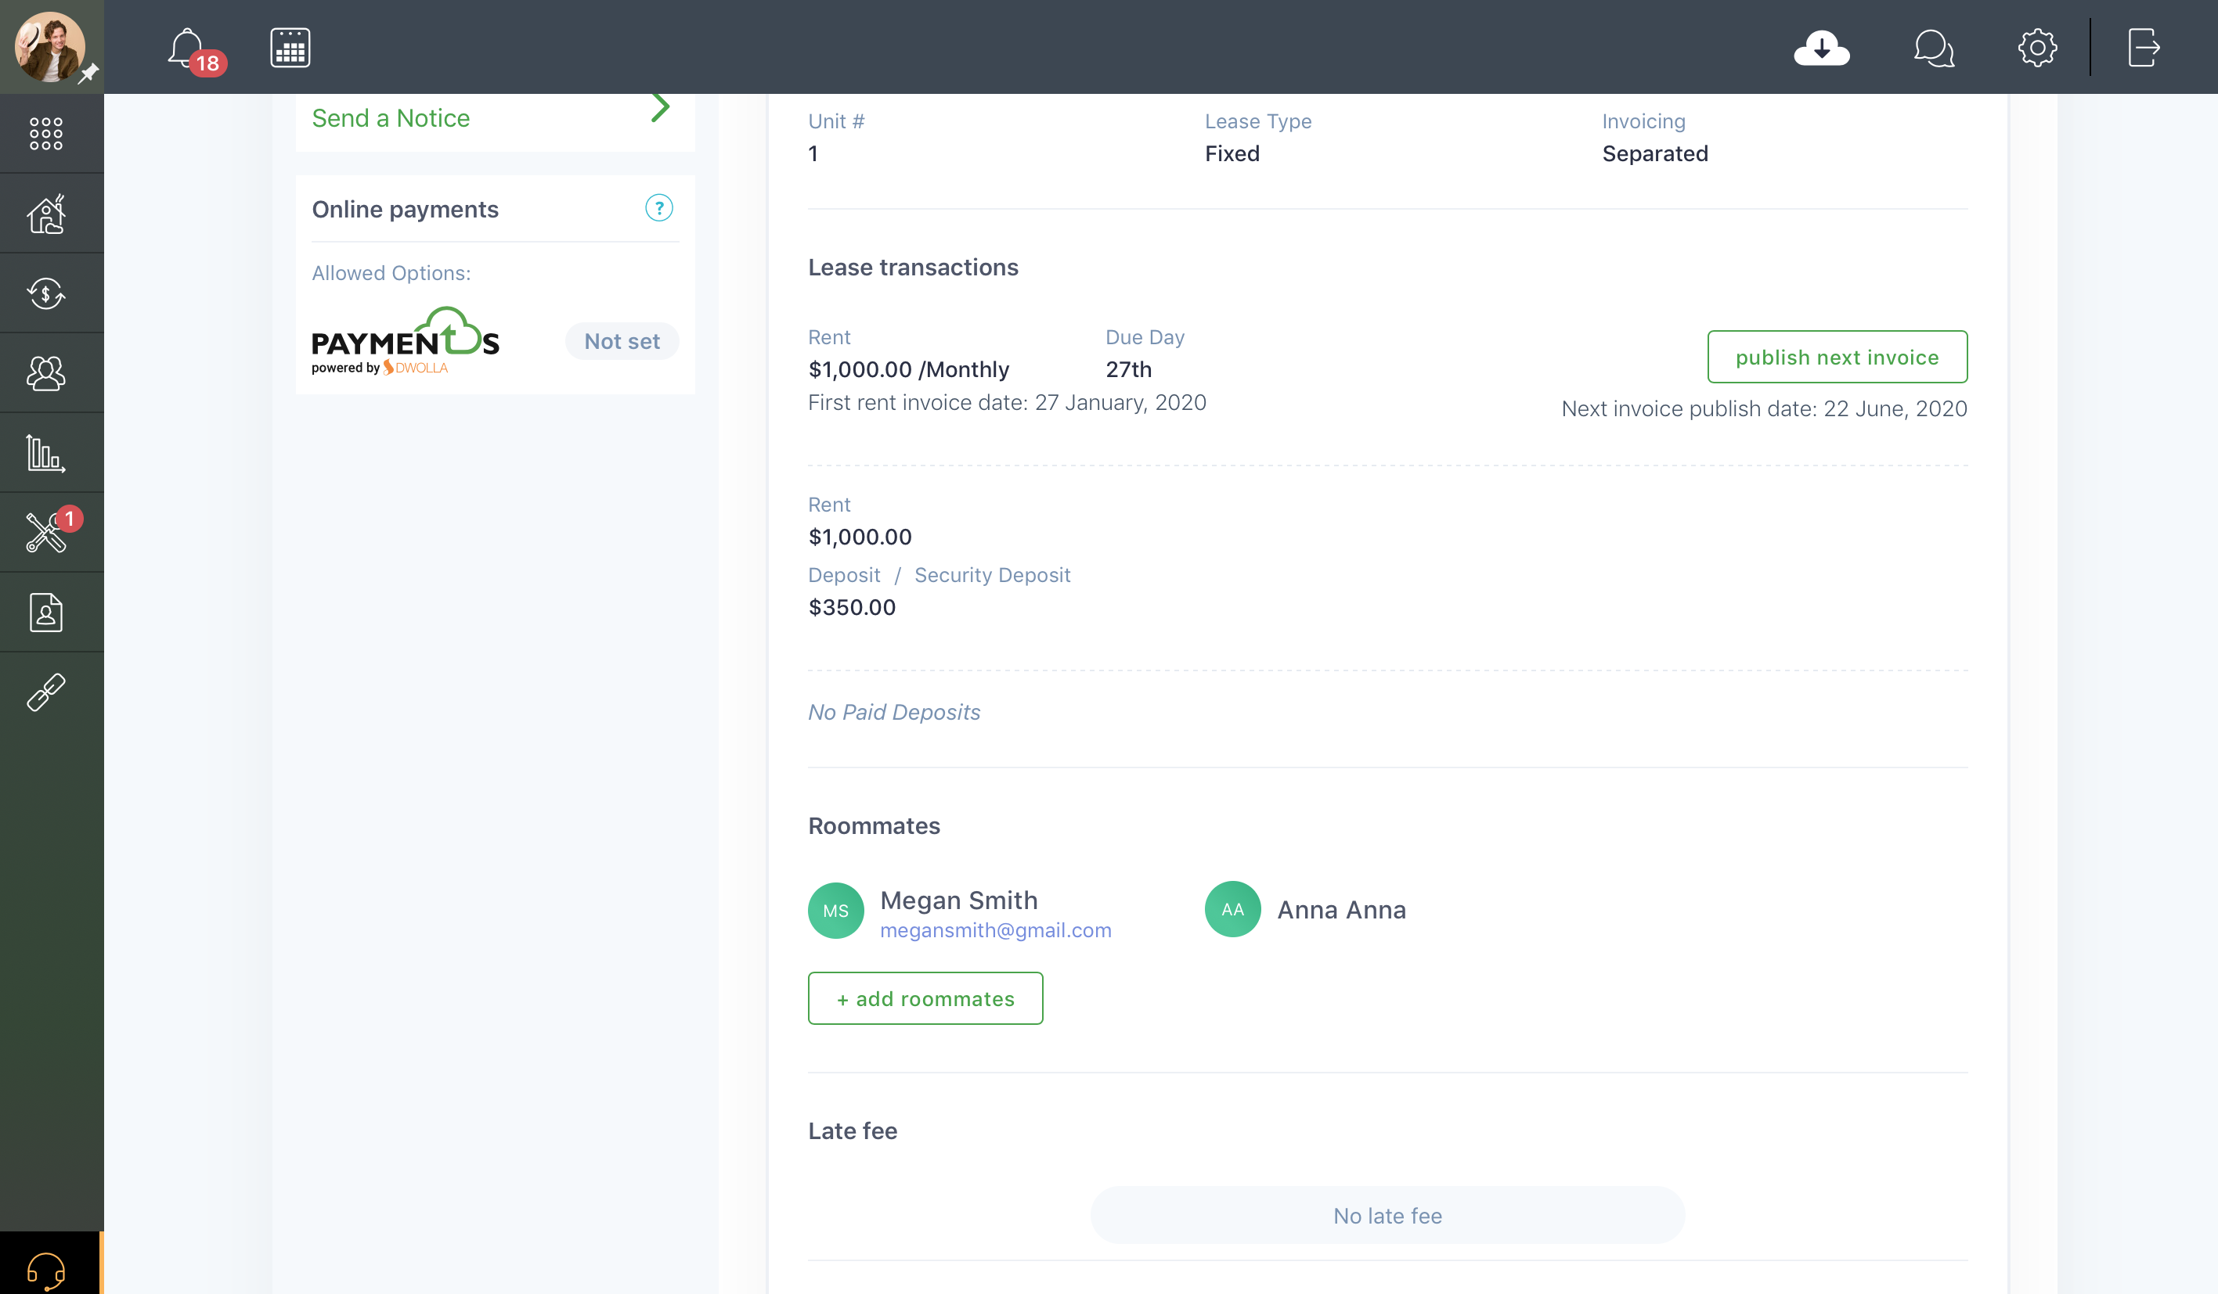The width and height of the screenshot is (2218, 1294).
Task: Open the Send a Notice link
Action: (x=391, y=118)
